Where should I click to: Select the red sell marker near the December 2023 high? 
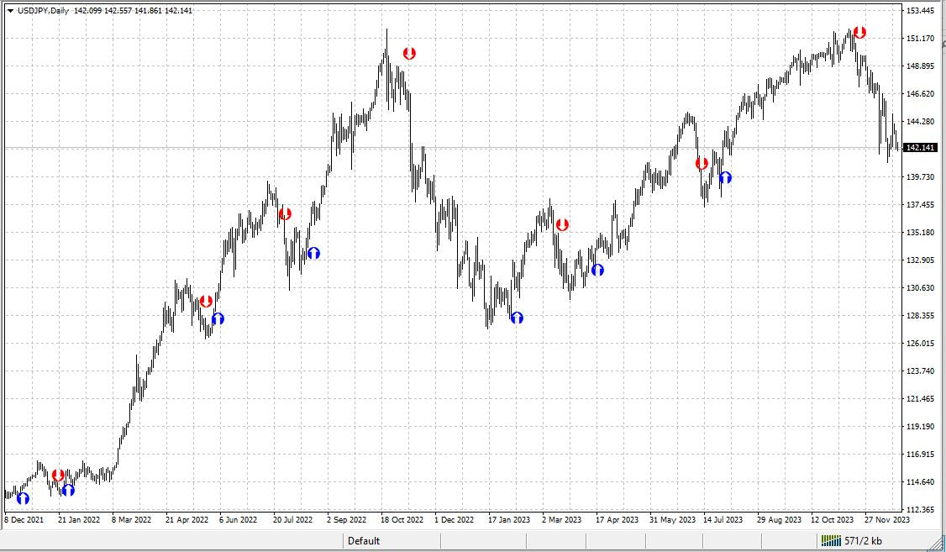tap(860, 32)
